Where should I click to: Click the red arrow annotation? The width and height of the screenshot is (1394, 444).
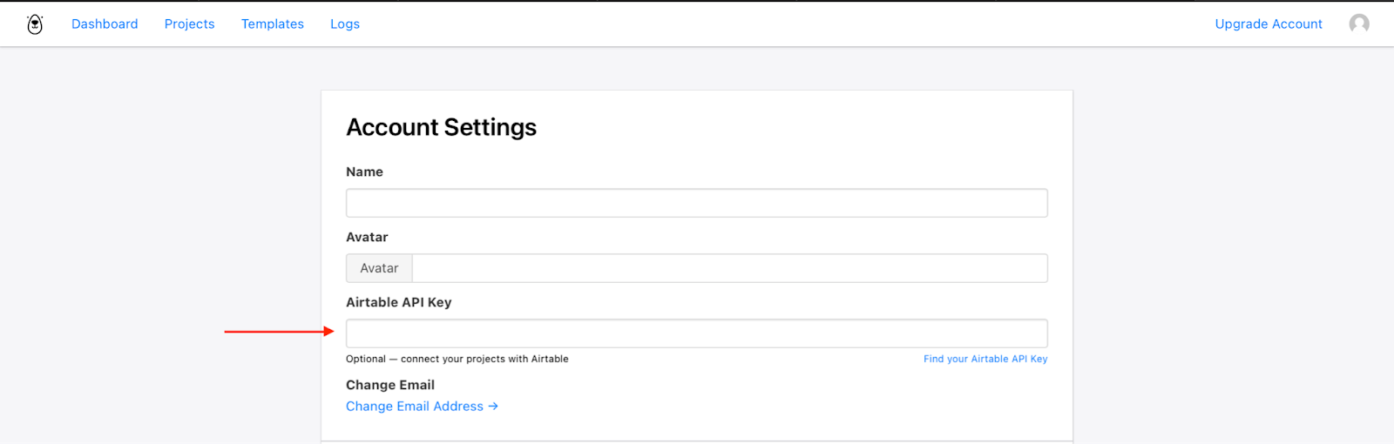[279, 331]
